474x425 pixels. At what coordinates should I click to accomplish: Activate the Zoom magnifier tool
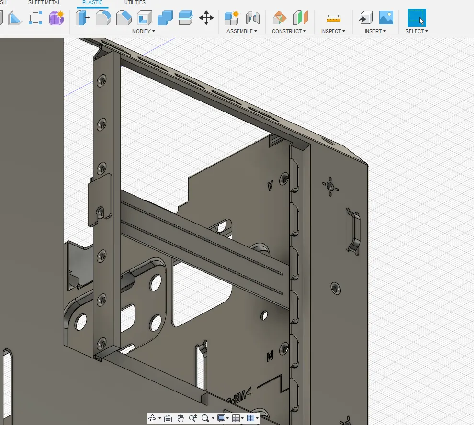point(193,418)
